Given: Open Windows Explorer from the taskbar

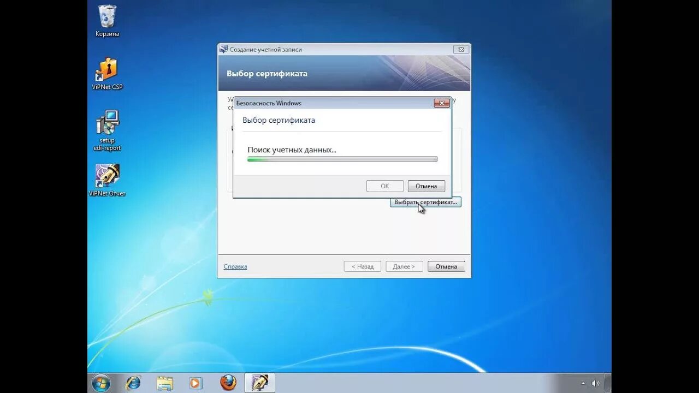Looking at the screenshot, I should point(164,383).
